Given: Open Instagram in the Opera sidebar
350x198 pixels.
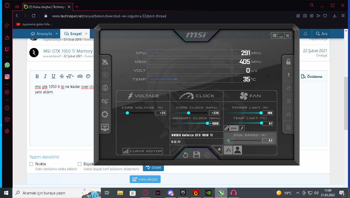Looking at the screenshot, I should [7, 77].
